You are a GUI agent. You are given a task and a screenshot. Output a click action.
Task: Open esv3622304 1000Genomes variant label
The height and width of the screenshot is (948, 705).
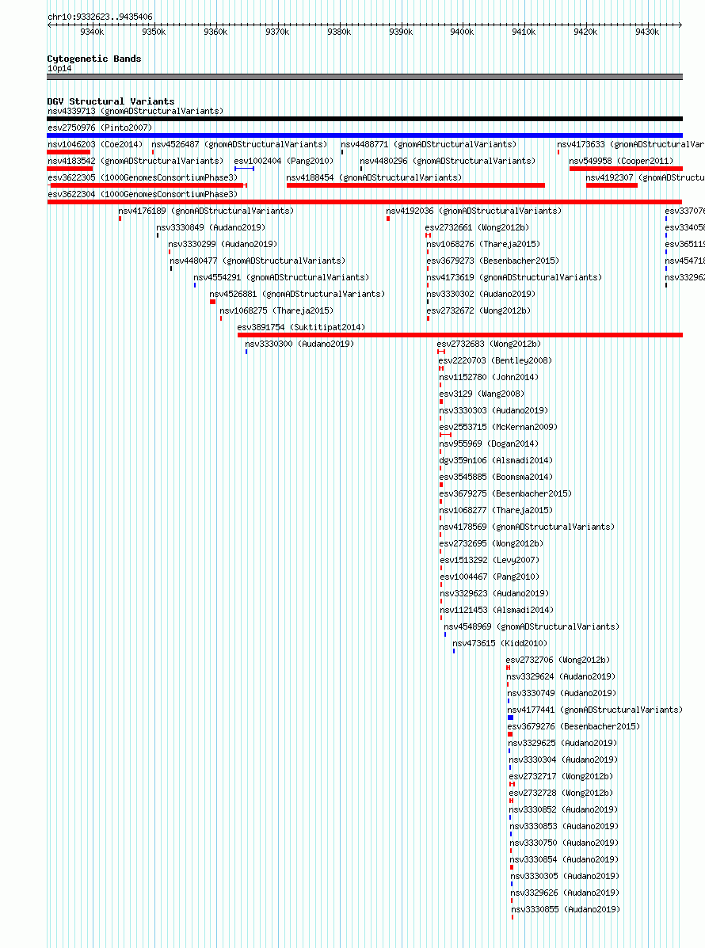click(143, 194)
